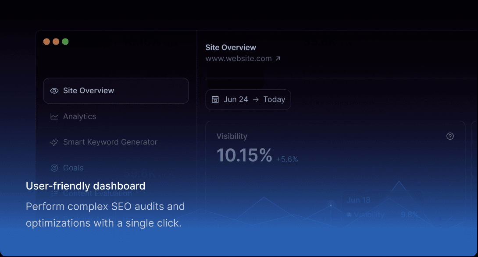
Task: Open the Goals sidebar item
Action: tap(67, 168)
